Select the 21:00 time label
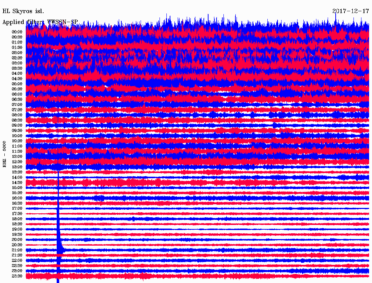The image size is (372, 283). (17, 250)
